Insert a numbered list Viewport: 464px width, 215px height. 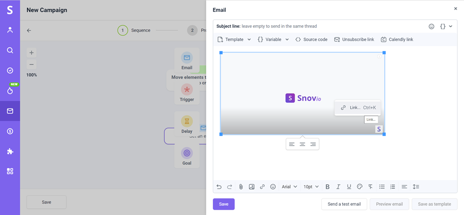393,187
